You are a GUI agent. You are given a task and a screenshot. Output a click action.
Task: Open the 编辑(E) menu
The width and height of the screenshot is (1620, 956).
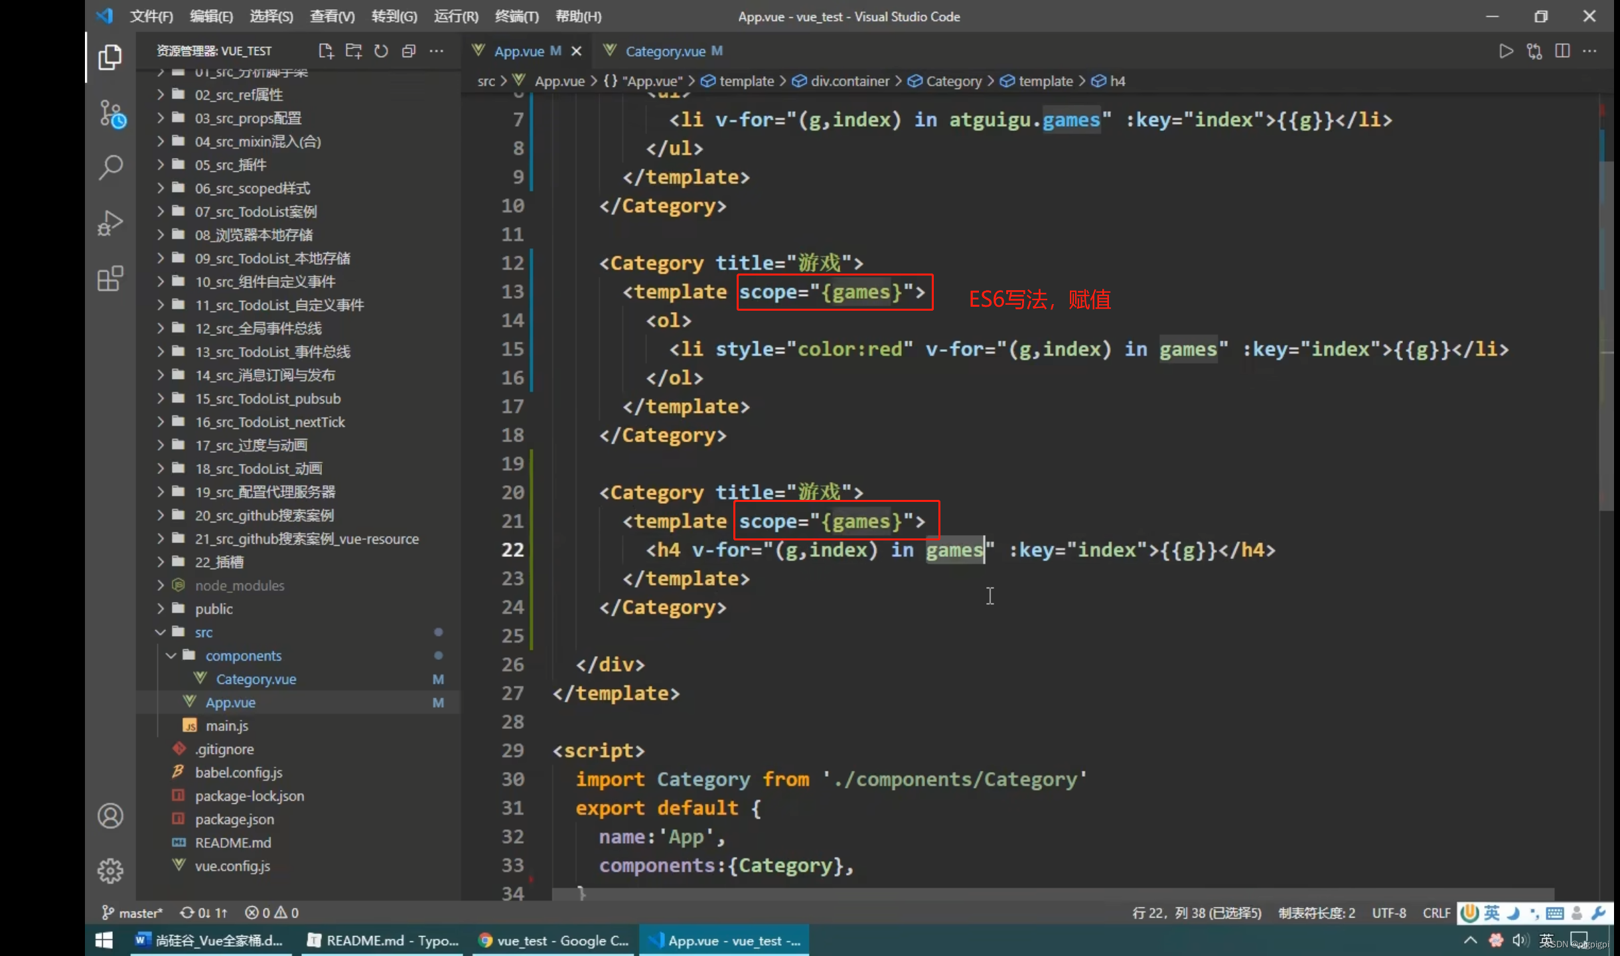211,17
